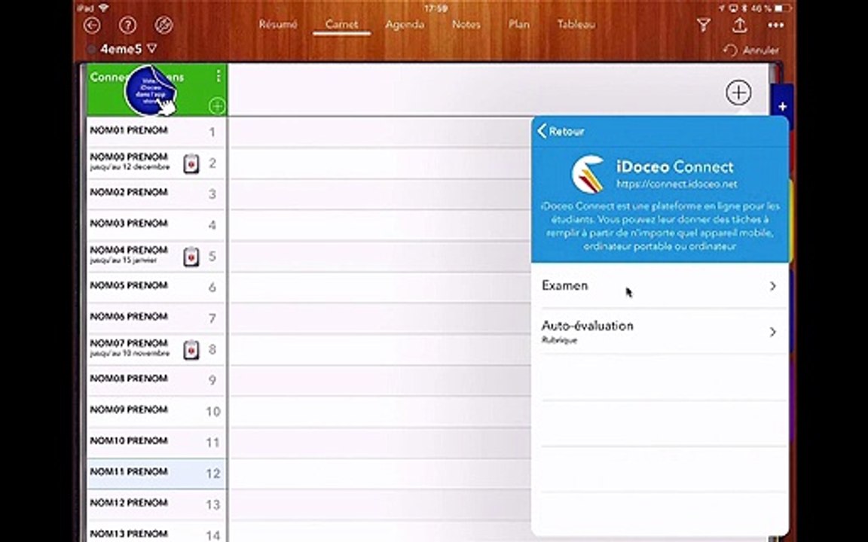This screenshot has width=868, height=542.
Task: Open the connect.idoceo.net link
Action: tap(677, 184)
